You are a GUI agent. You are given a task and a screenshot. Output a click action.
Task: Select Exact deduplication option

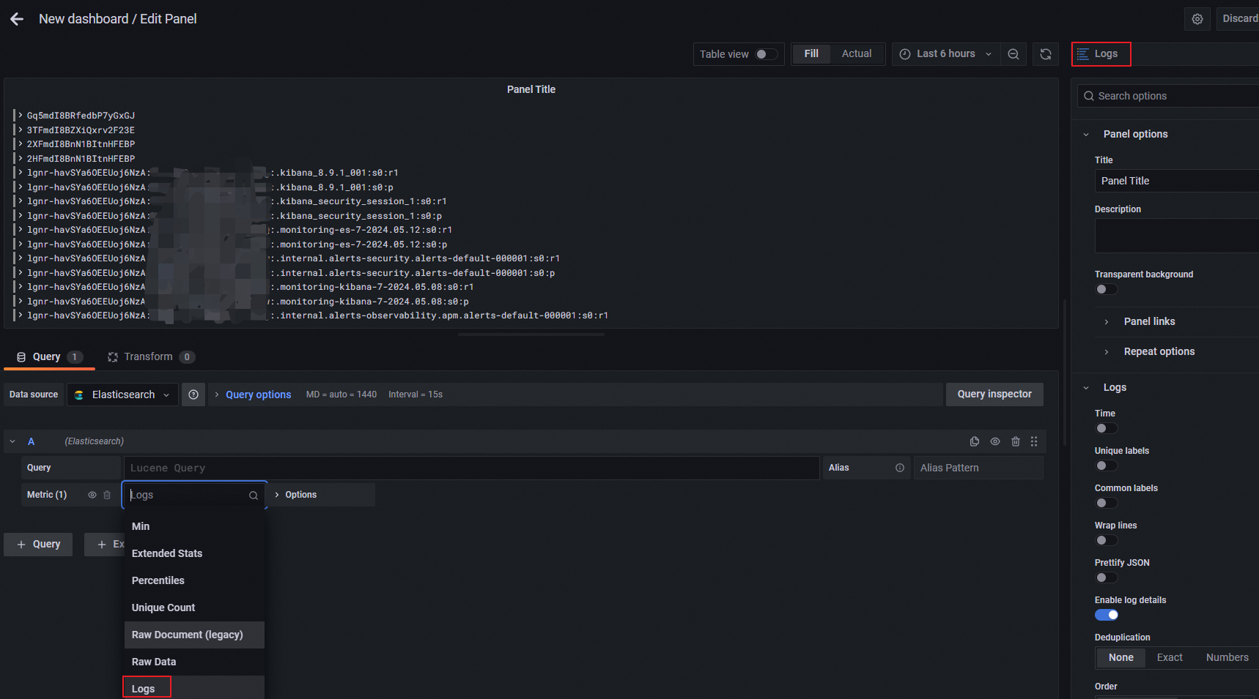(x=1169, y=657)
